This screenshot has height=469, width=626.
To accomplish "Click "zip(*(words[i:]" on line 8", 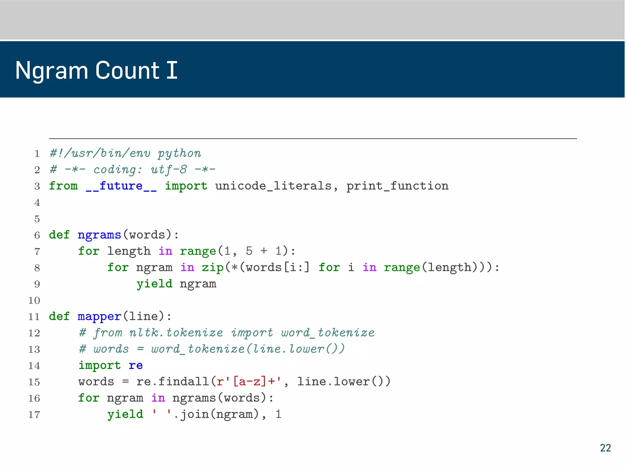I will (256, 267).
